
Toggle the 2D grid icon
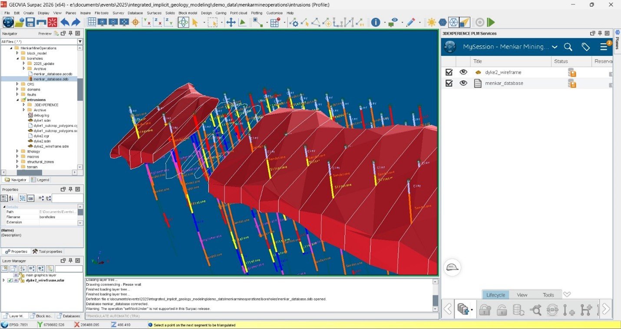click(92, 22)
